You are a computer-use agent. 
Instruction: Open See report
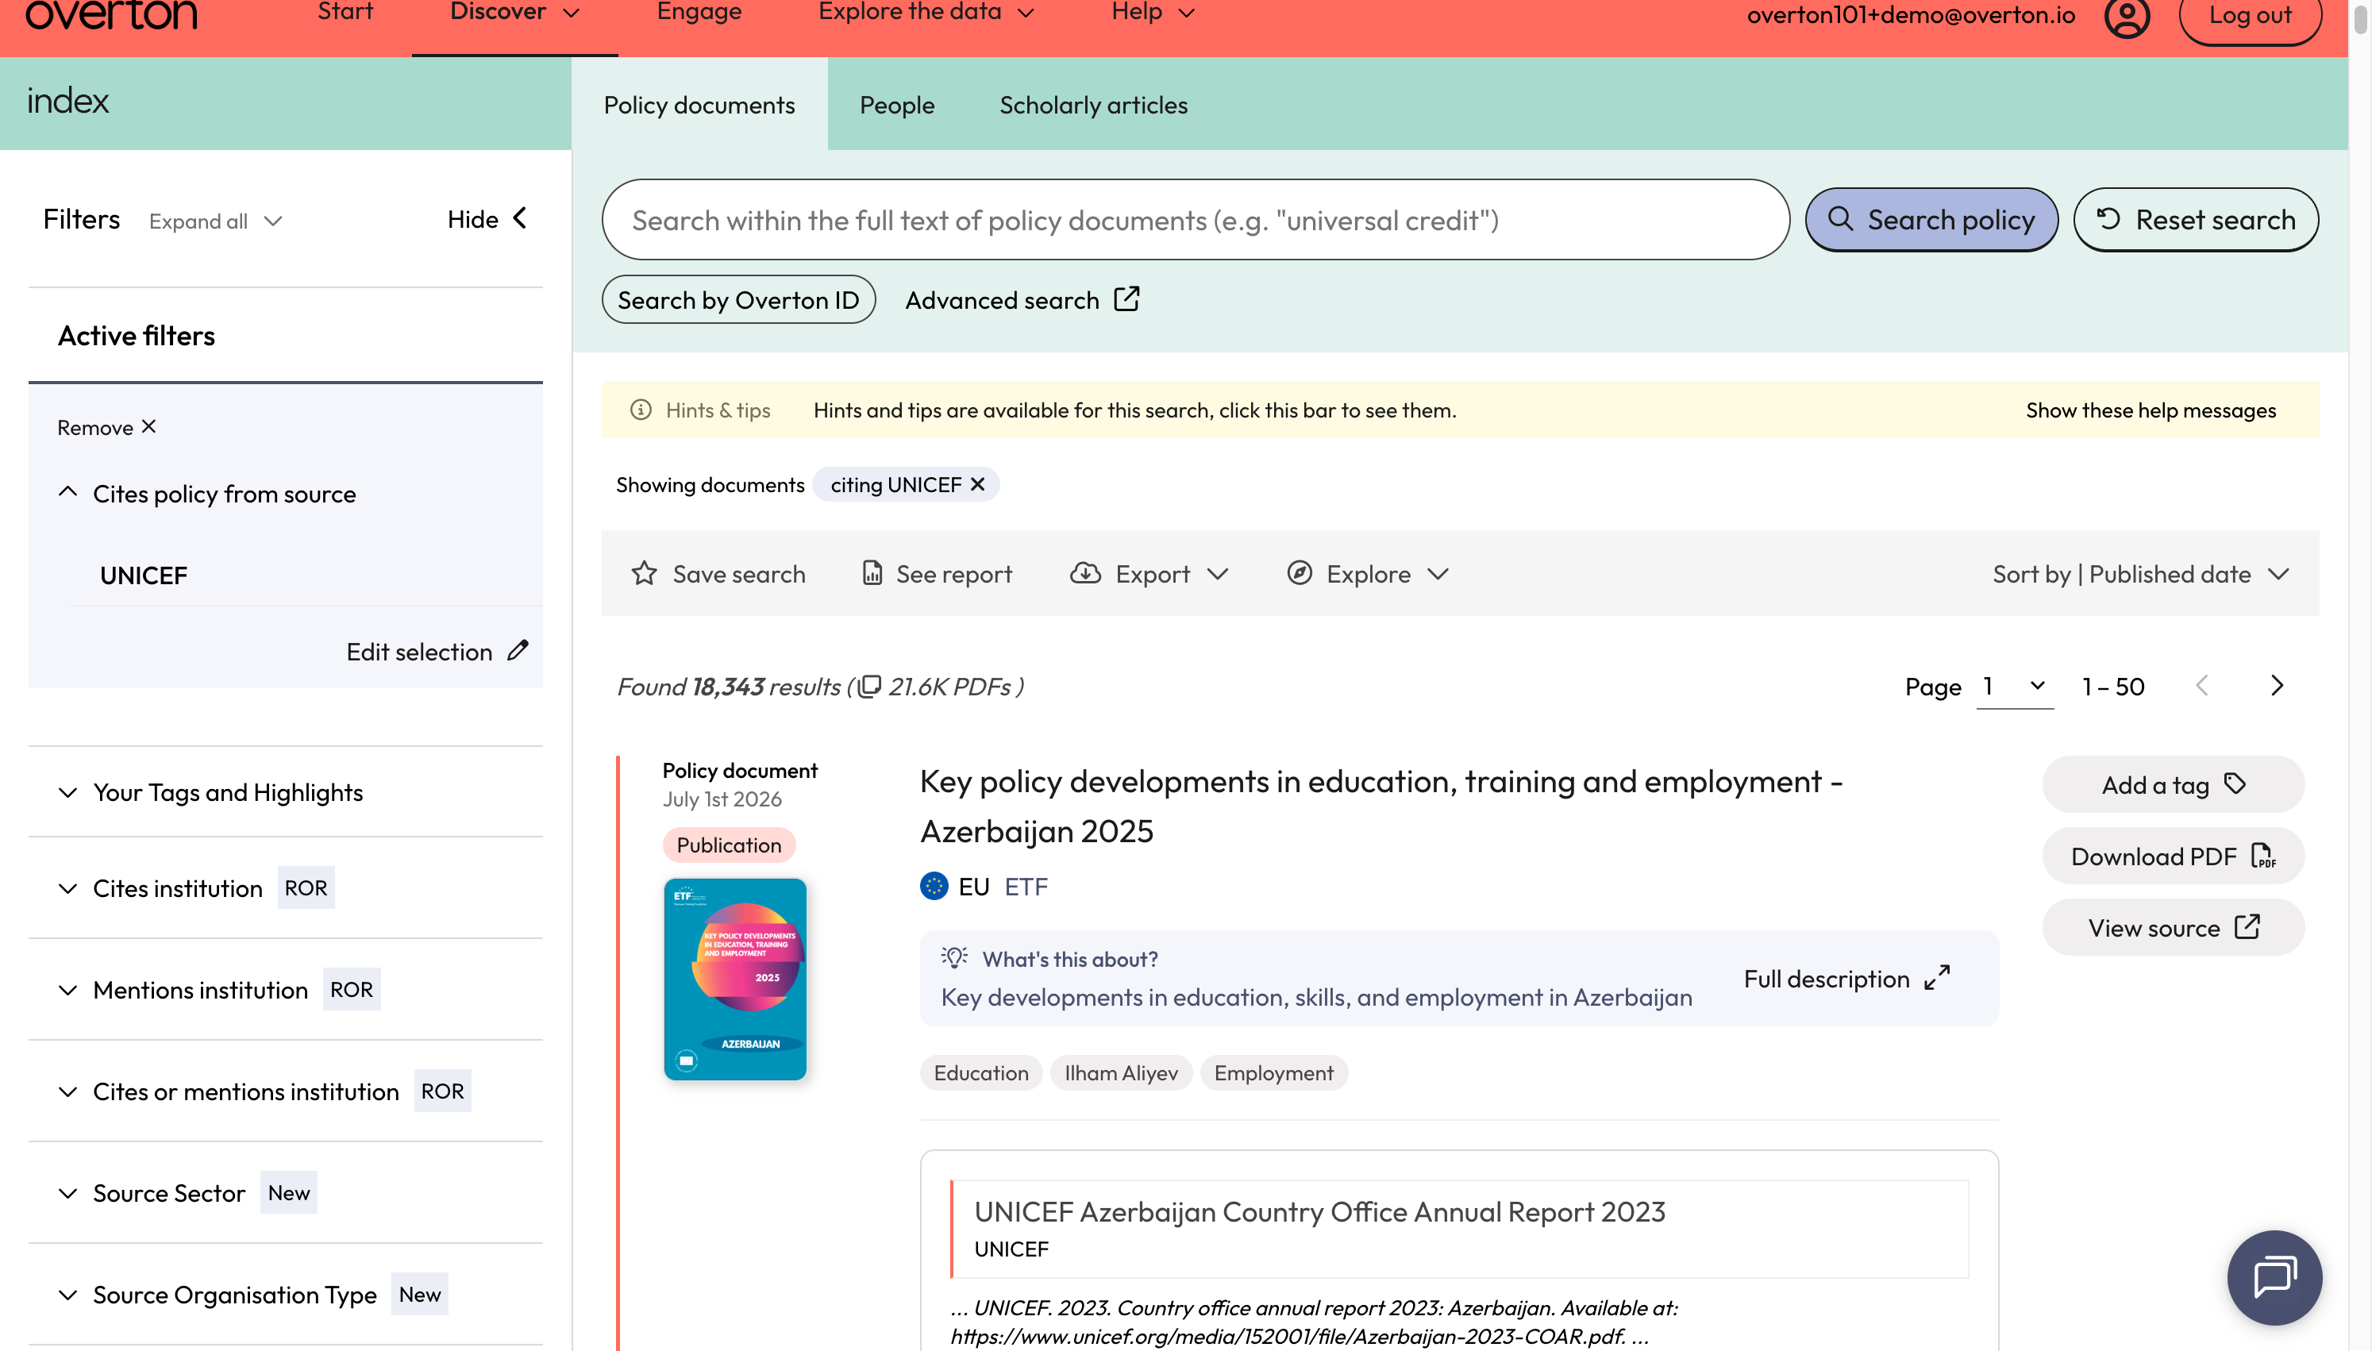[936, 573]
